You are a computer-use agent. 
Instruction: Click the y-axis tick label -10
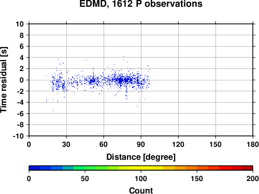point(18,136)
